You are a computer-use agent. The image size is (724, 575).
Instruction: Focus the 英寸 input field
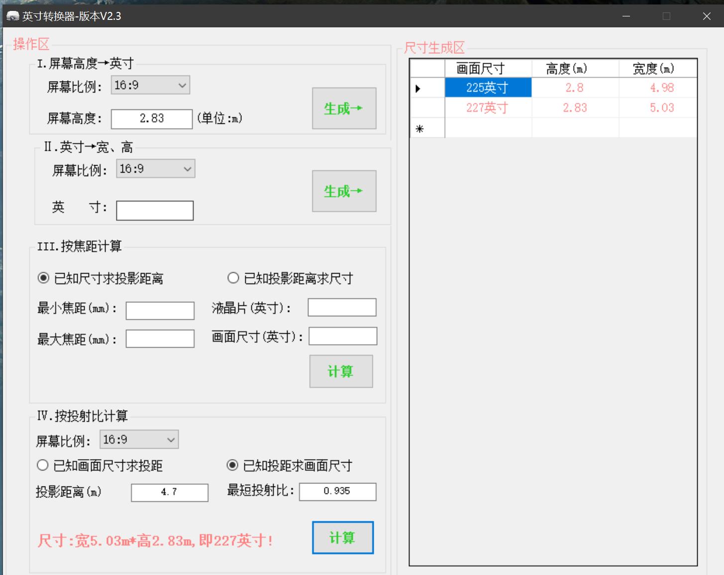coord(155,210)
